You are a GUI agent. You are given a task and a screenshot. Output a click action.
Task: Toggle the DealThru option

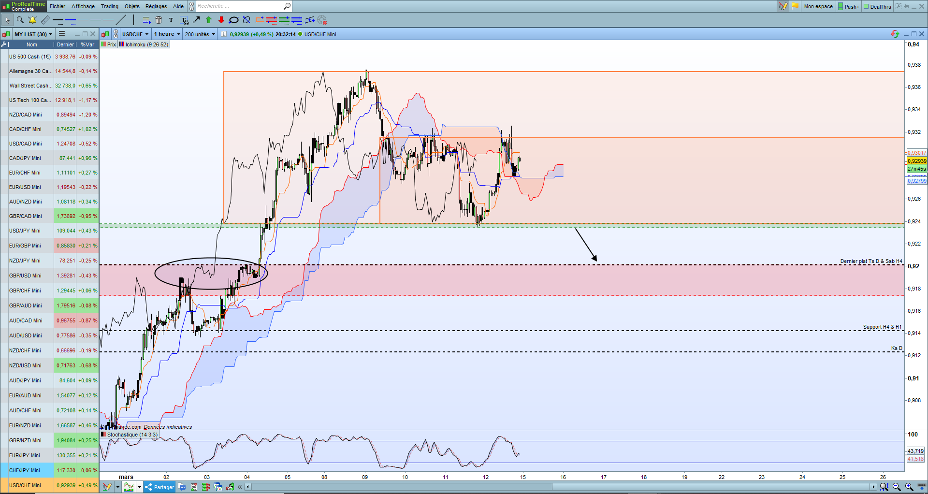click(x=877, y=6)
